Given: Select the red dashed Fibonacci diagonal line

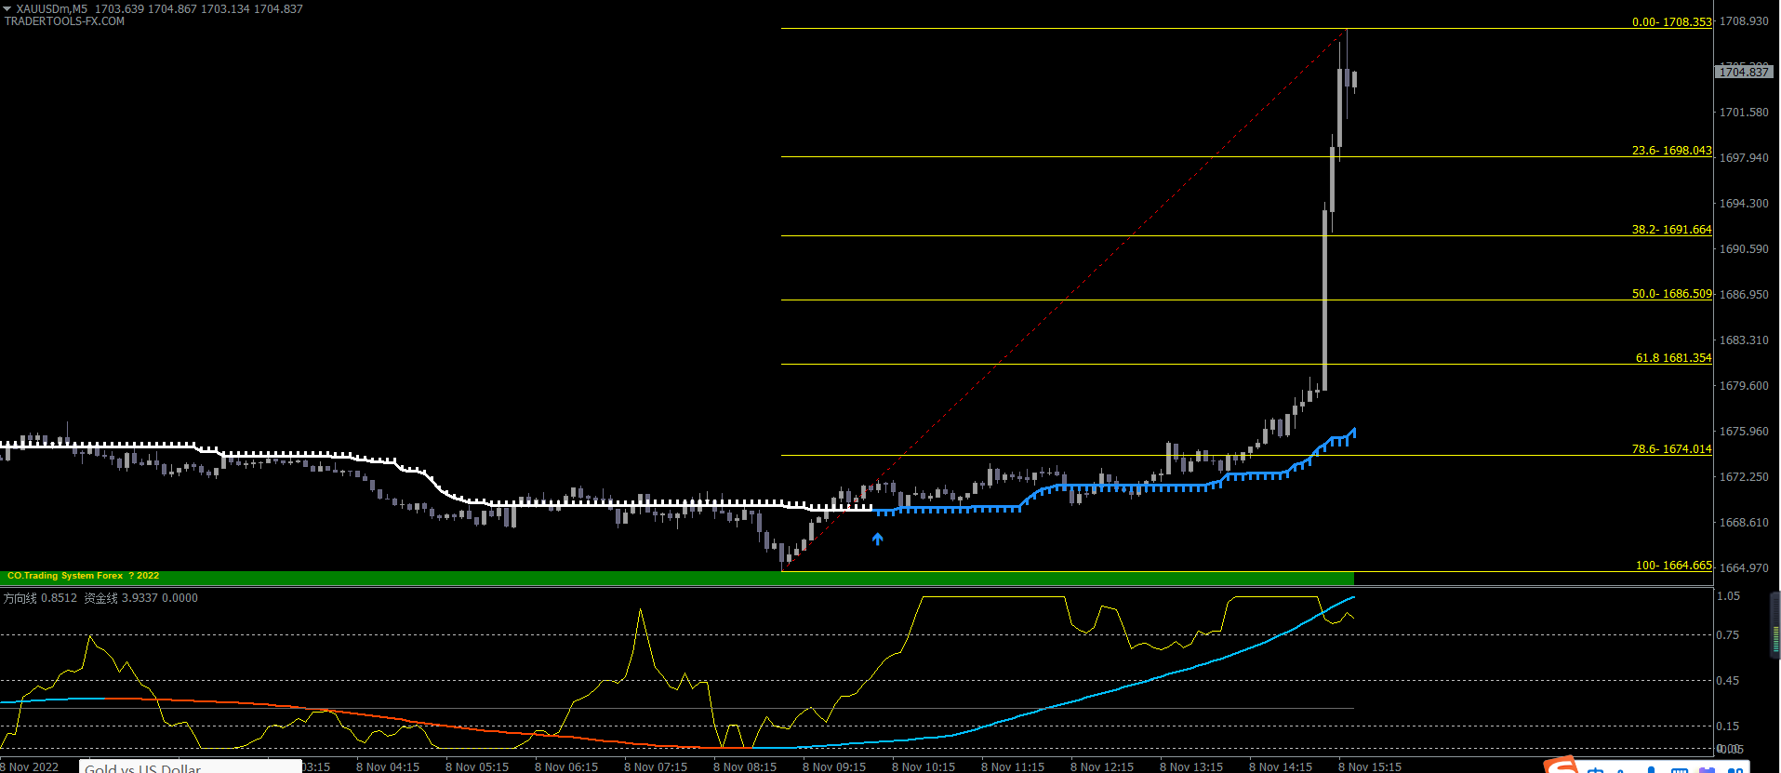Looking at the screenshot, I should [1064, 300].
